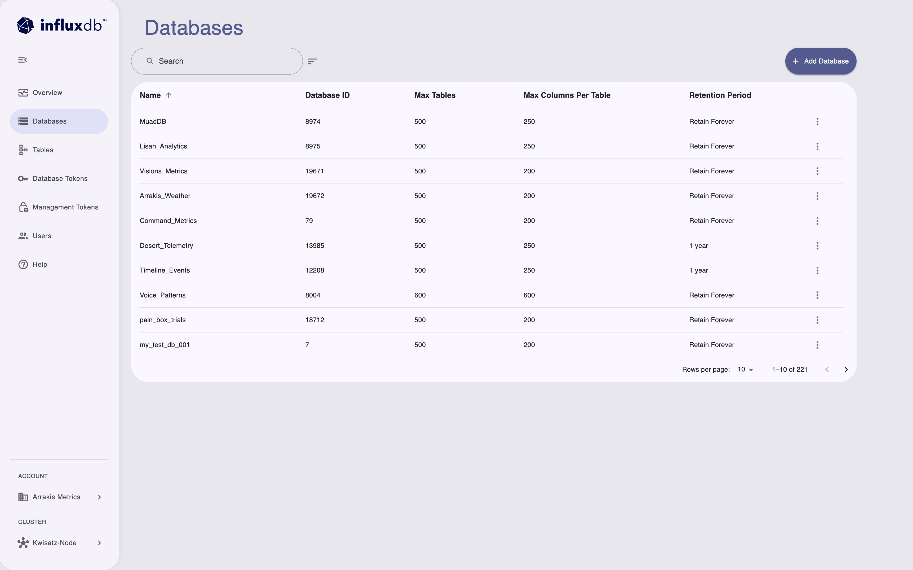Toggle Name sort arrow icon
Viewport: 913px width, 570px height.
click(168, 95)
